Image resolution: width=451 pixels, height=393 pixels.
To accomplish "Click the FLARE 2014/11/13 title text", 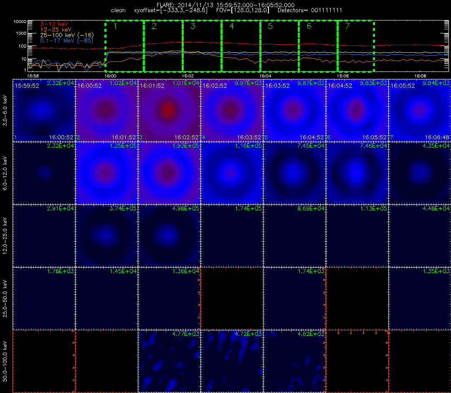I will pos(225,5).
